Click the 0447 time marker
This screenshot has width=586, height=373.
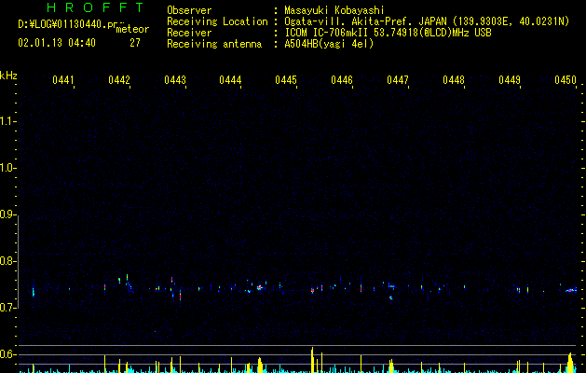coord(398,80)
